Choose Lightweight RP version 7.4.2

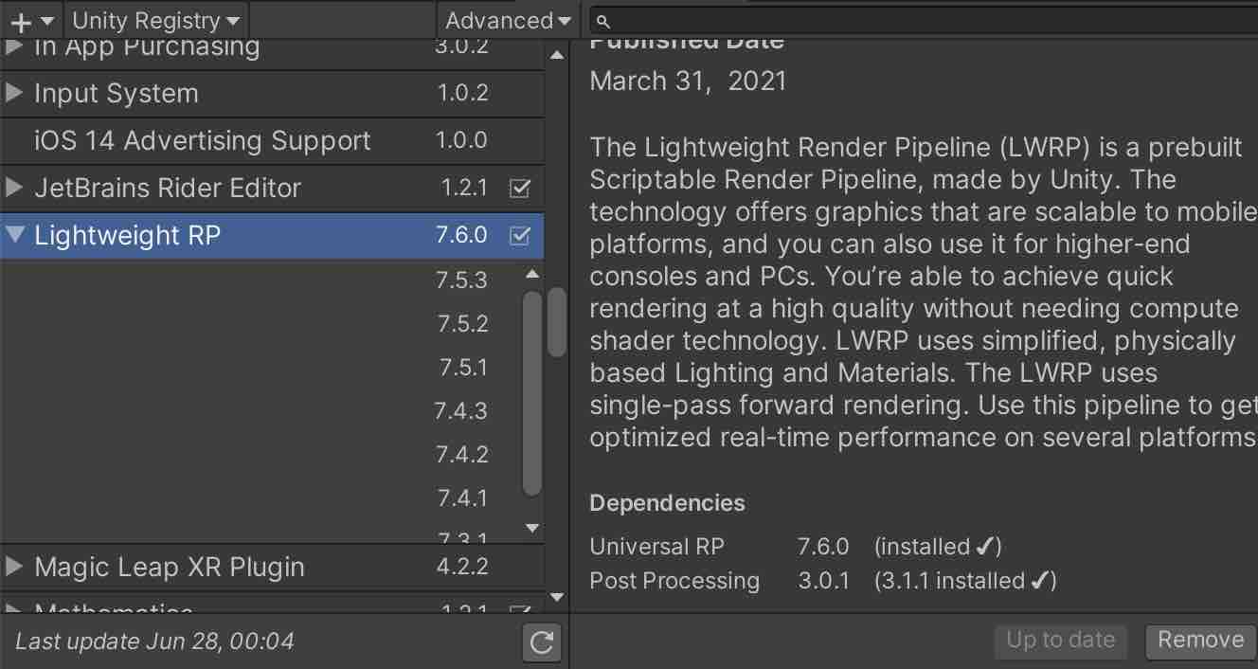(462, 454)
